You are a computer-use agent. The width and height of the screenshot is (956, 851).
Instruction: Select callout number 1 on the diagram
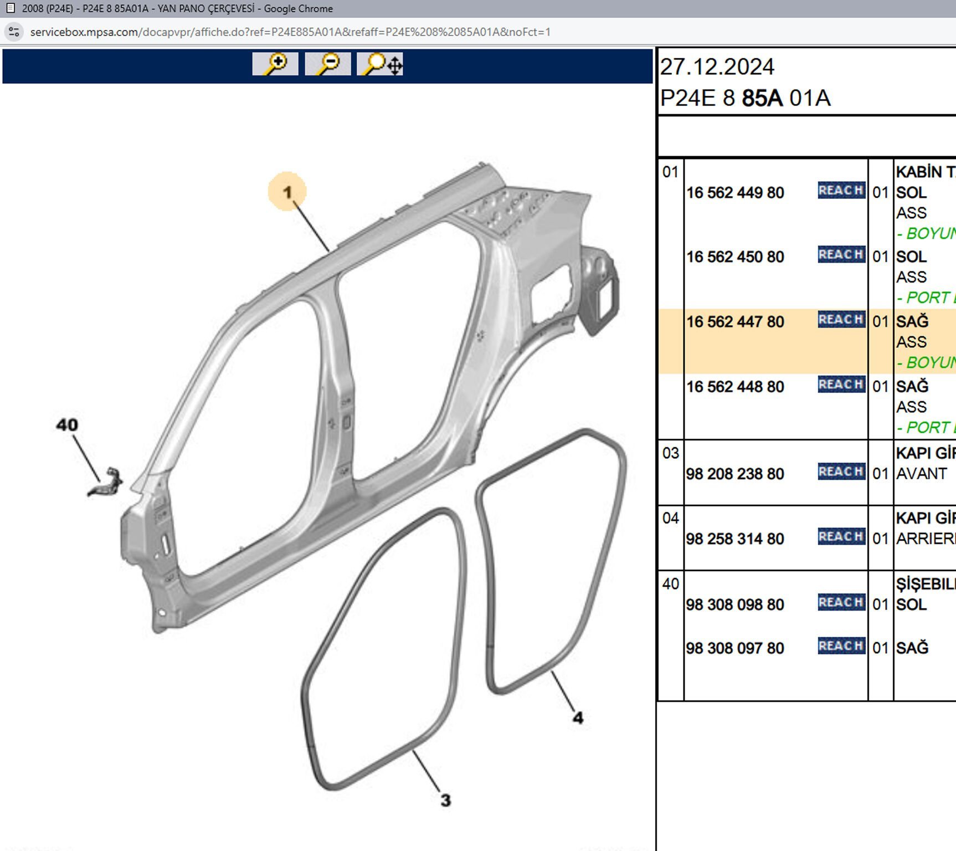point(287,192)
